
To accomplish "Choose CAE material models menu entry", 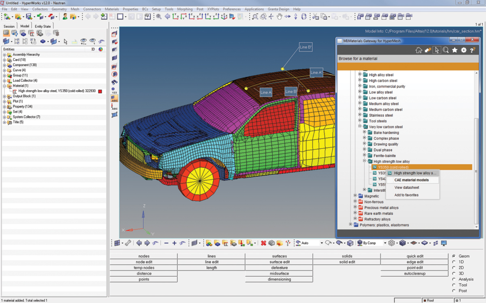I will (411, 180).
